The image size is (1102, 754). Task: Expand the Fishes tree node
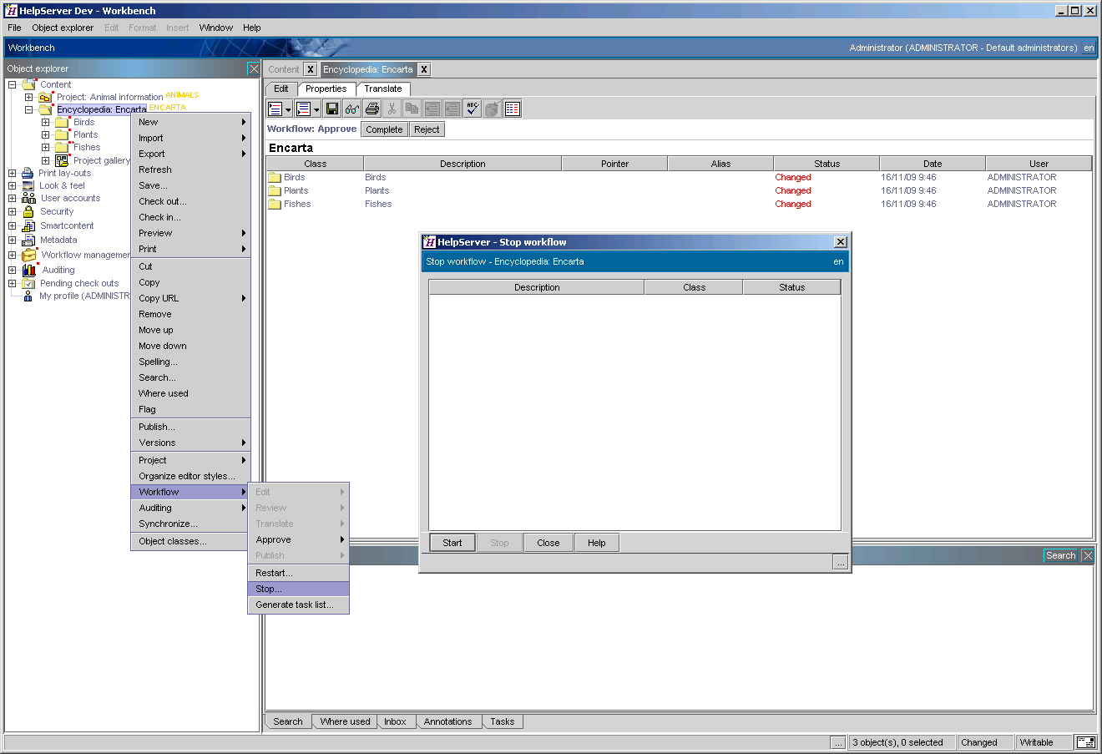(45, 147)
